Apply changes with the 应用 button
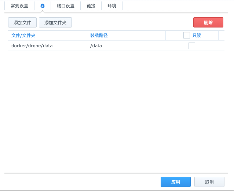The width and height of the screenshot is (234, 191). tap(176, 182)
